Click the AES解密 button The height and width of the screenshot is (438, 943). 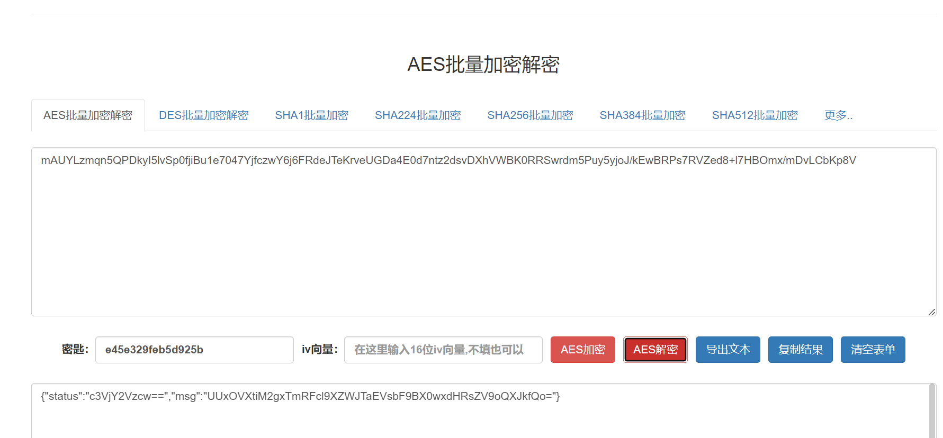coord(655,350)
